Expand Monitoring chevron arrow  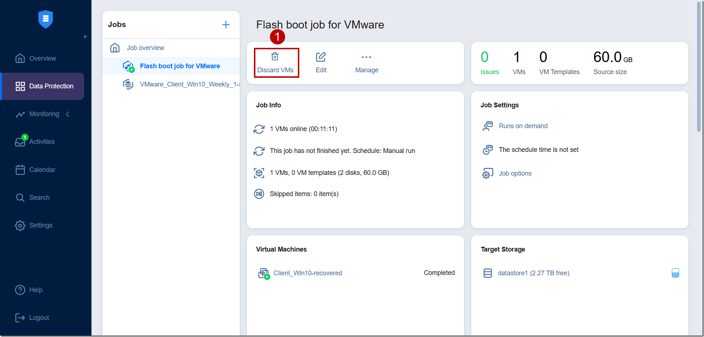click(68, 114)
